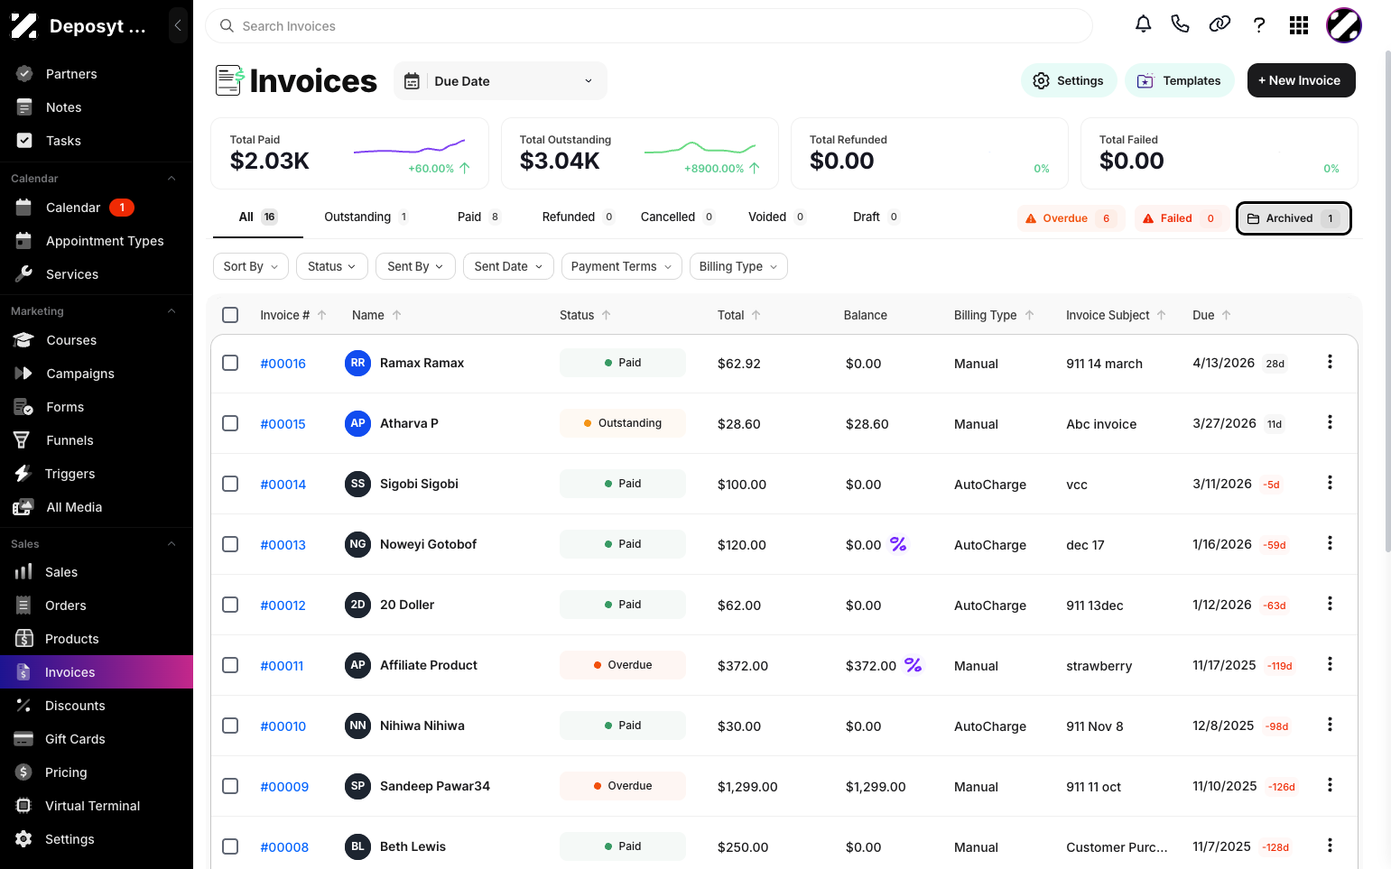Open invoice #00016 link

point(283,364)
